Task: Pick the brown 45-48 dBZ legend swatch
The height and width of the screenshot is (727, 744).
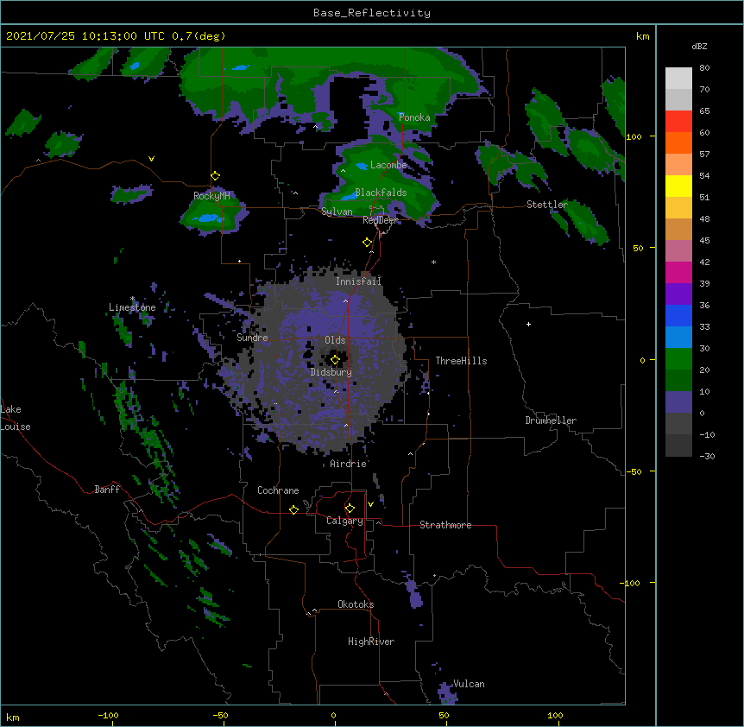Action: click(678, 229)
